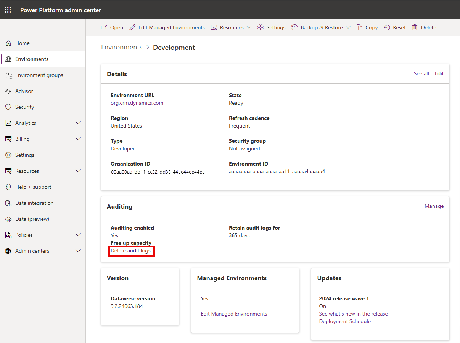Select Security in the left navigation
Viewport: 460px width, 343px height.
click(24, 107)
